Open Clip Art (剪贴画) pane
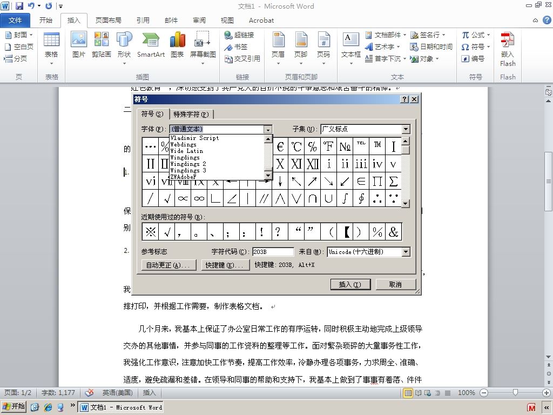This screenshot has height=415, width=553. [x=102, y=45]
